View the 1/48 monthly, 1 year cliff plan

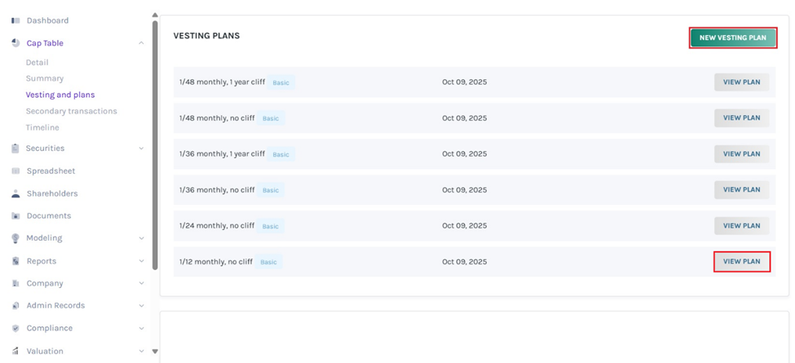click(x=741, y=82)
